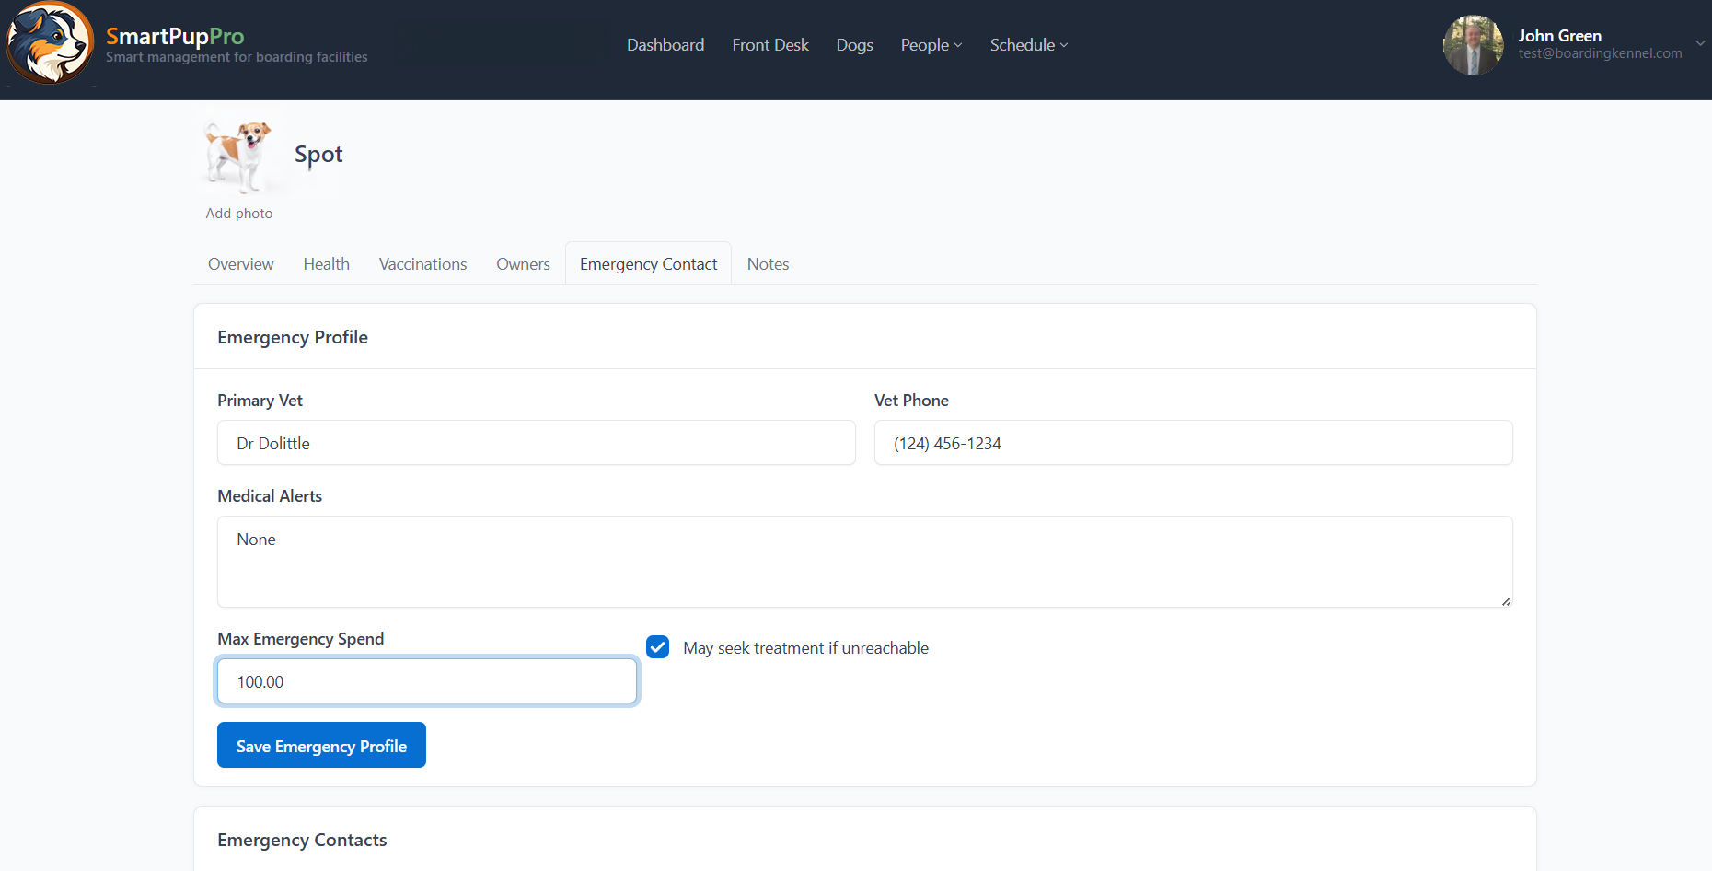
Task: Click the Medical Alerts resize handle
Action: tap(1506, 601)
